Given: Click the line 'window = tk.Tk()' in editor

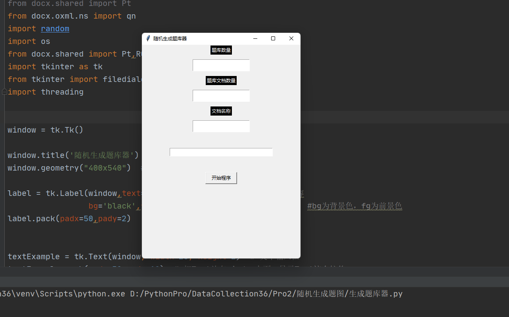Looking at the screenshot, I should [x=46, y=130].
